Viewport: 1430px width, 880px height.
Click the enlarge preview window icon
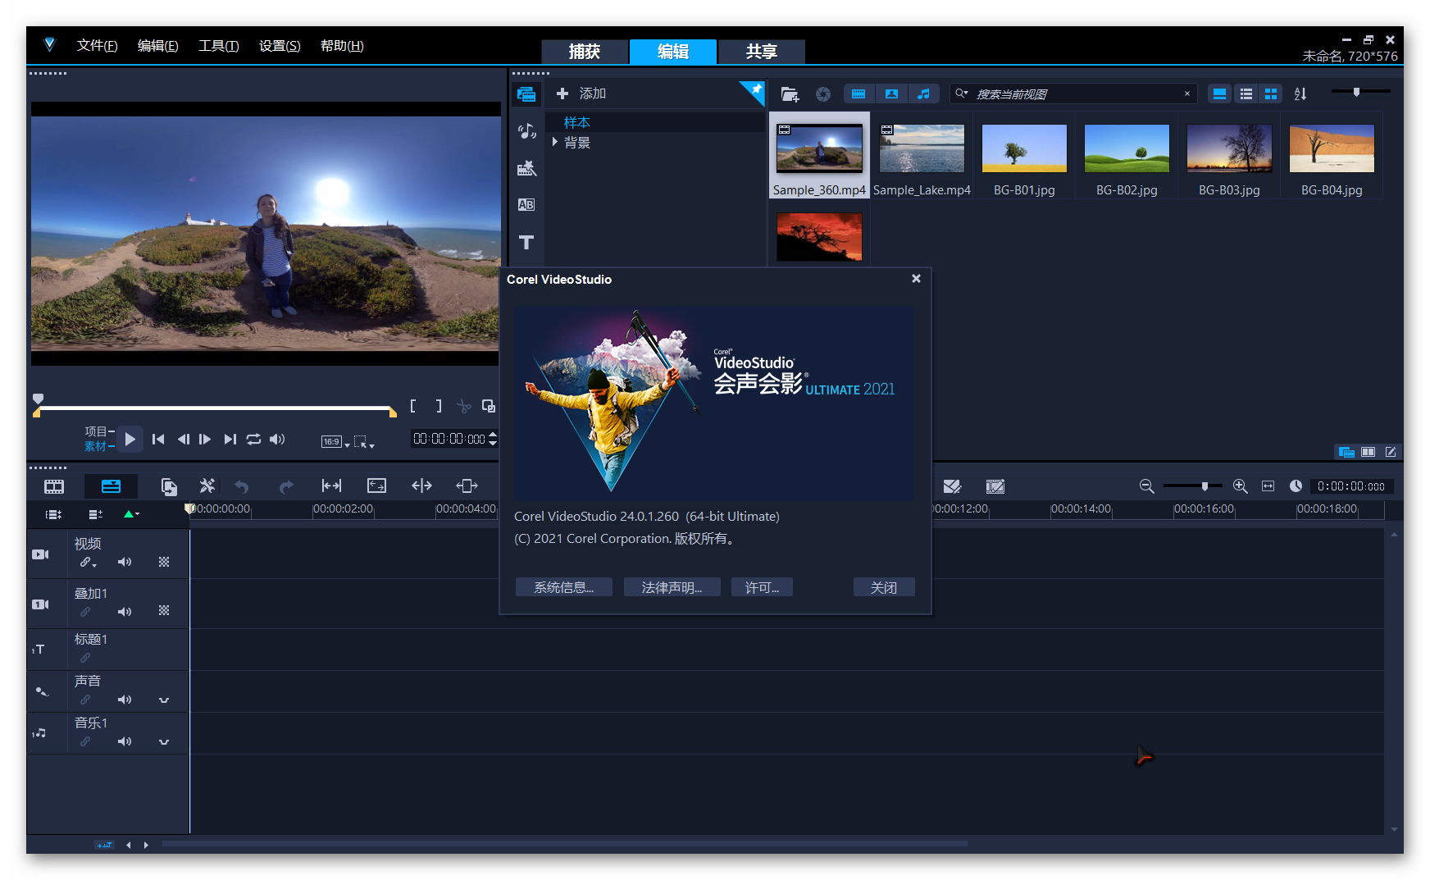pyautogui.click(x=489, y=406)
